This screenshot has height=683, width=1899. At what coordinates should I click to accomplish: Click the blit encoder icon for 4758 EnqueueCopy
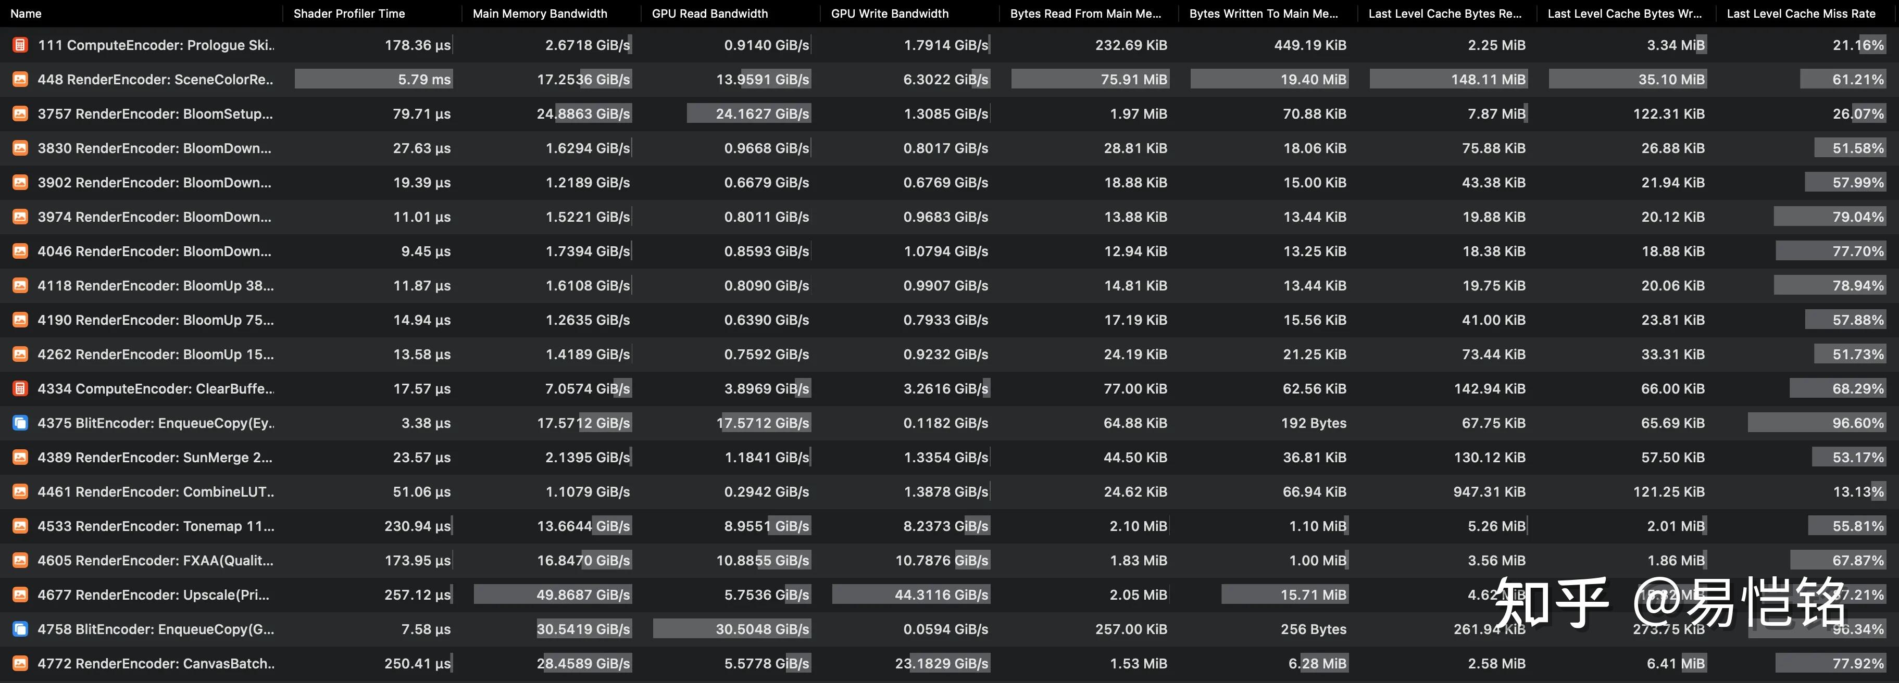(x=20, y=629)
